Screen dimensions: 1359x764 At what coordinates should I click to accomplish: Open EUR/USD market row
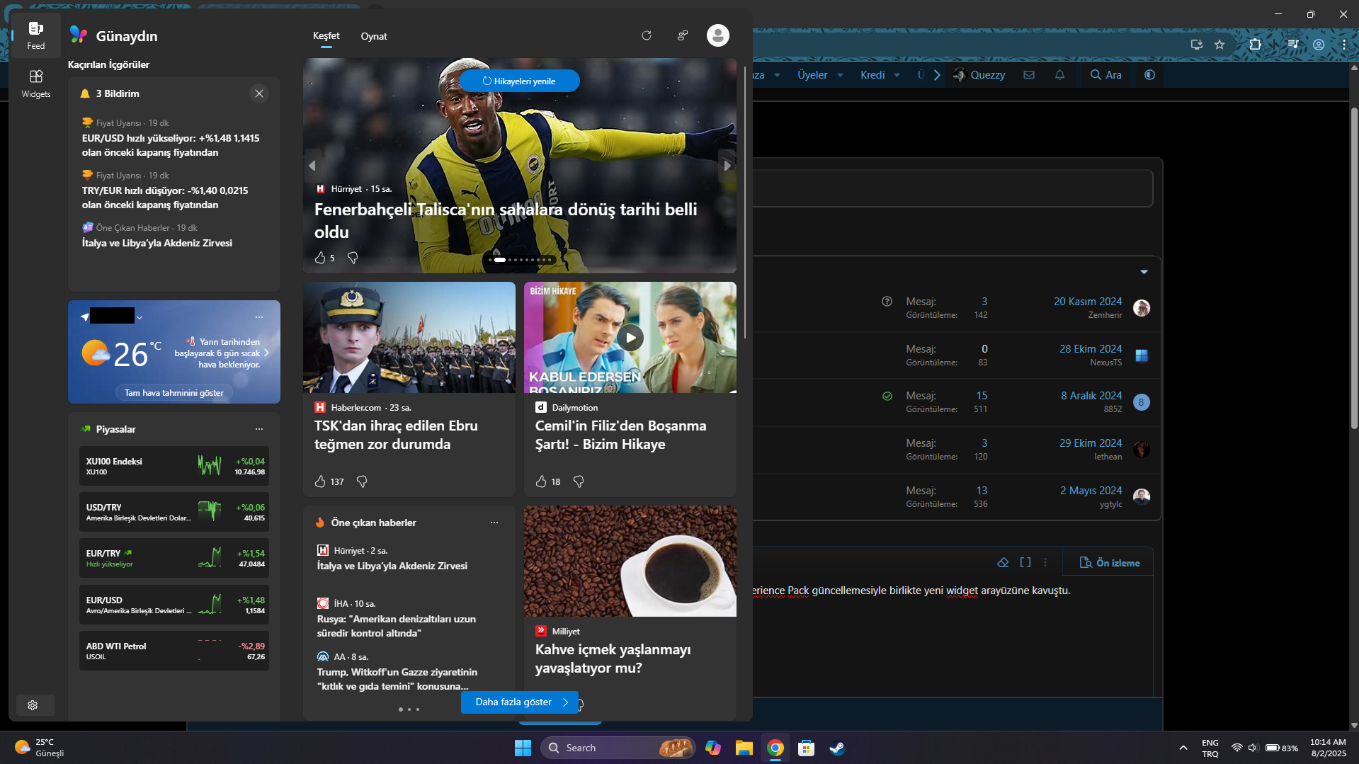tap(174, 605)
